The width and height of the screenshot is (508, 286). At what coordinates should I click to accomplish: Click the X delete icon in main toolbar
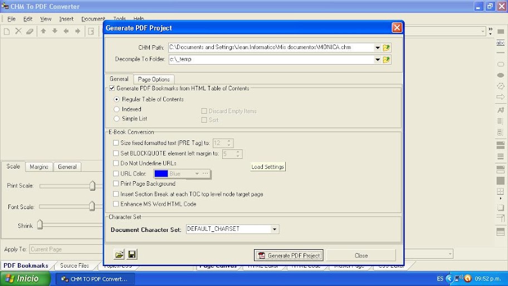18,31
